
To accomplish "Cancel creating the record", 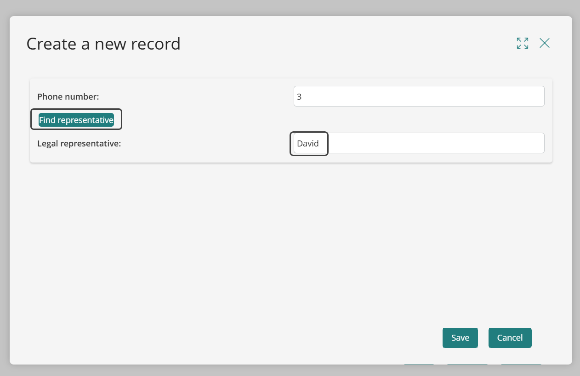I will pyautogui.click(x=510, y=338).
